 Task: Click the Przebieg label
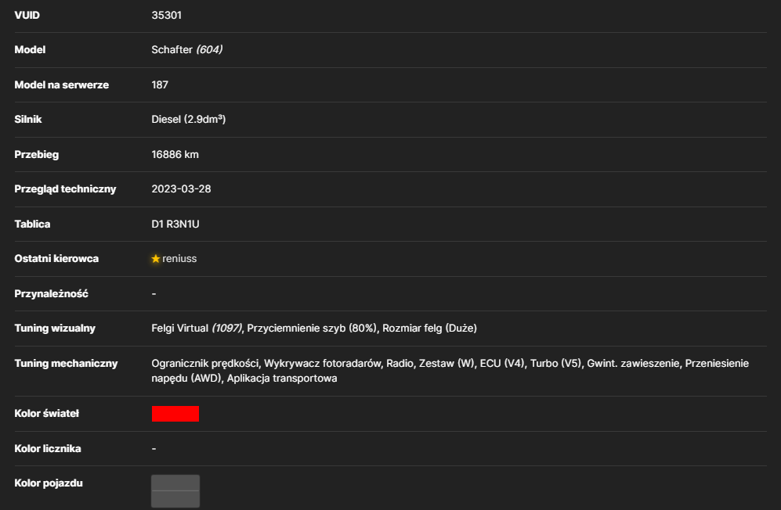coord(36,155)
